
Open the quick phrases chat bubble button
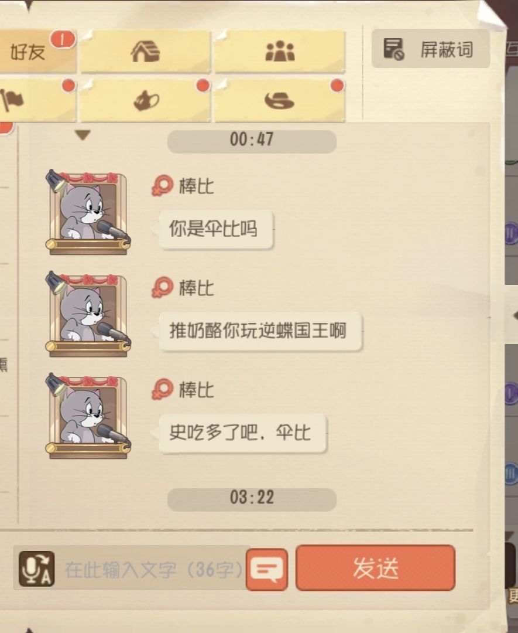tap(267, 570)
